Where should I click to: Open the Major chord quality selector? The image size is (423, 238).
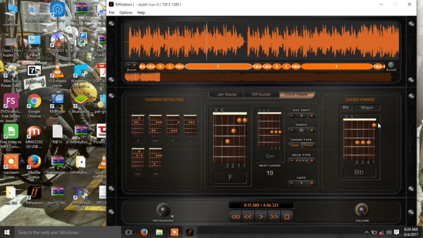367,107
